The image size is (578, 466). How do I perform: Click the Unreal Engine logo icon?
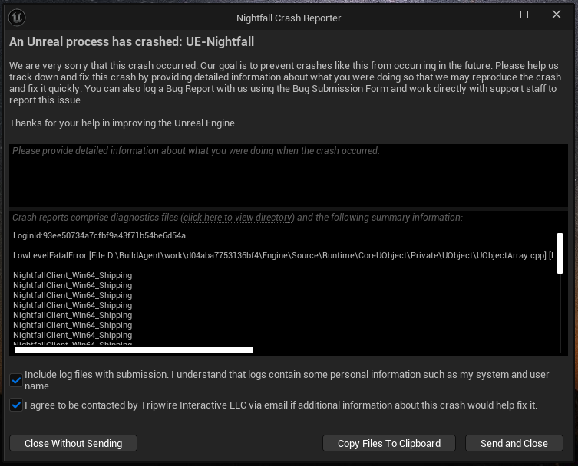(17, 16)
